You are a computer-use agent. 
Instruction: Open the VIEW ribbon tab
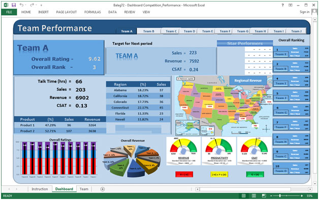click(x=146, y=12)
